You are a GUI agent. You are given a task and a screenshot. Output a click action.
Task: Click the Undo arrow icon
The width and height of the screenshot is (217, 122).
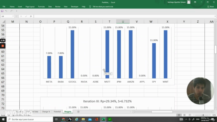click(6, 11)
